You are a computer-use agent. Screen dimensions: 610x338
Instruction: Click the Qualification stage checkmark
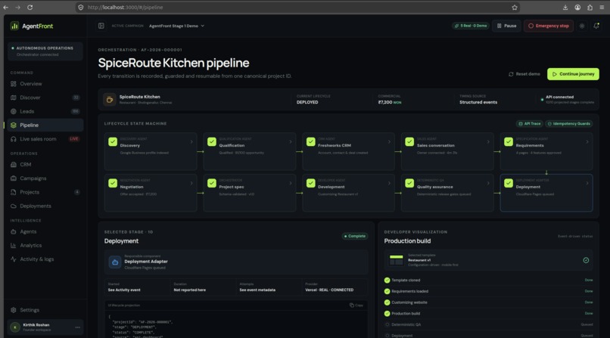click(212, 142)
